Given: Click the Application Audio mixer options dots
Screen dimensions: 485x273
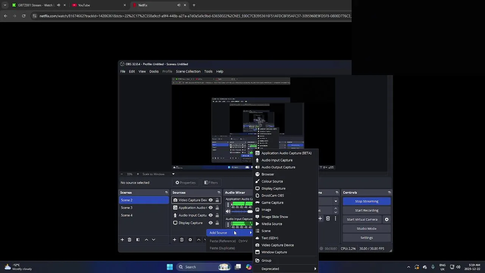Looking at the screenshot, I should (x=228, y=205).
